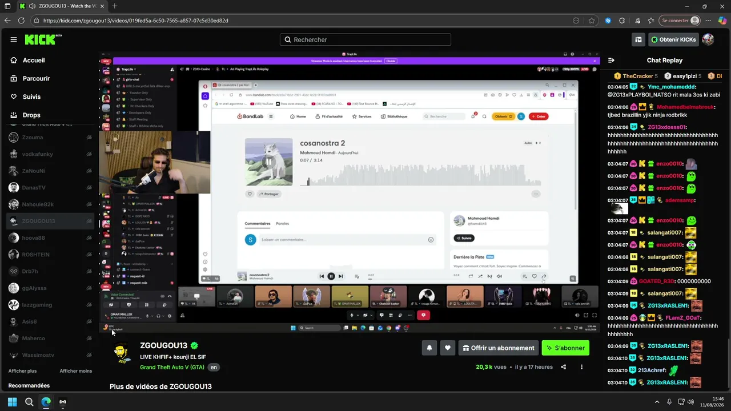Viewport: 731px width, 411px height.
Task: Open the Windows Start menu
Action: click(12, 402)
